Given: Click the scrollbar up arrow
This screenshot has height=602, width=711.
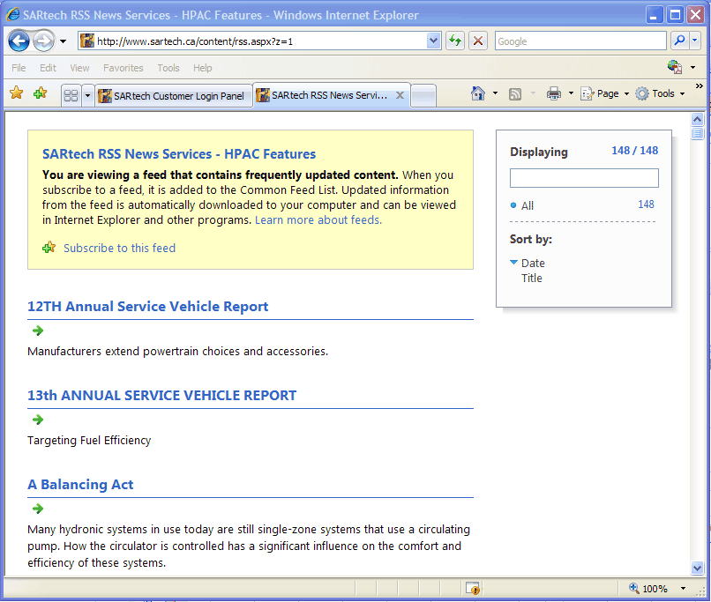Looking at the screenshot, I should pos(697,120).
